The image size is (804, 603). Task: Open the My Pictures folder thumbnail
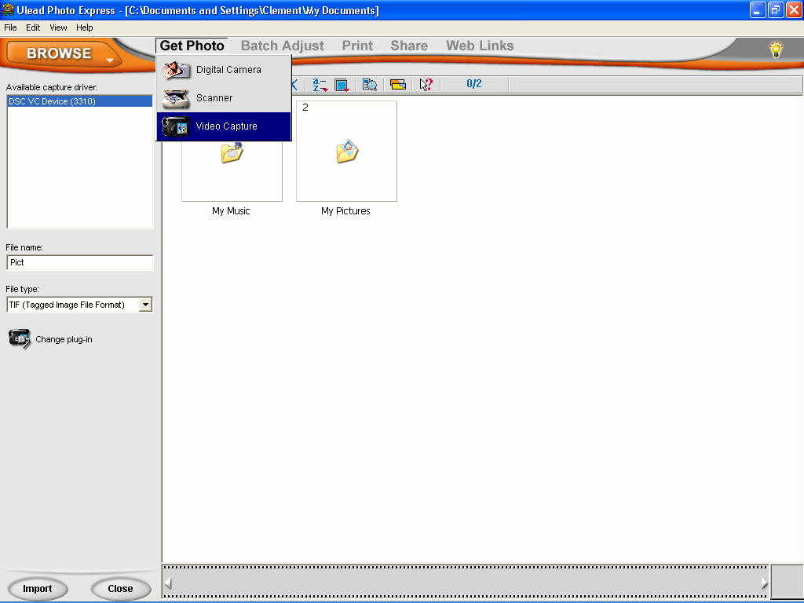point(346,152)
